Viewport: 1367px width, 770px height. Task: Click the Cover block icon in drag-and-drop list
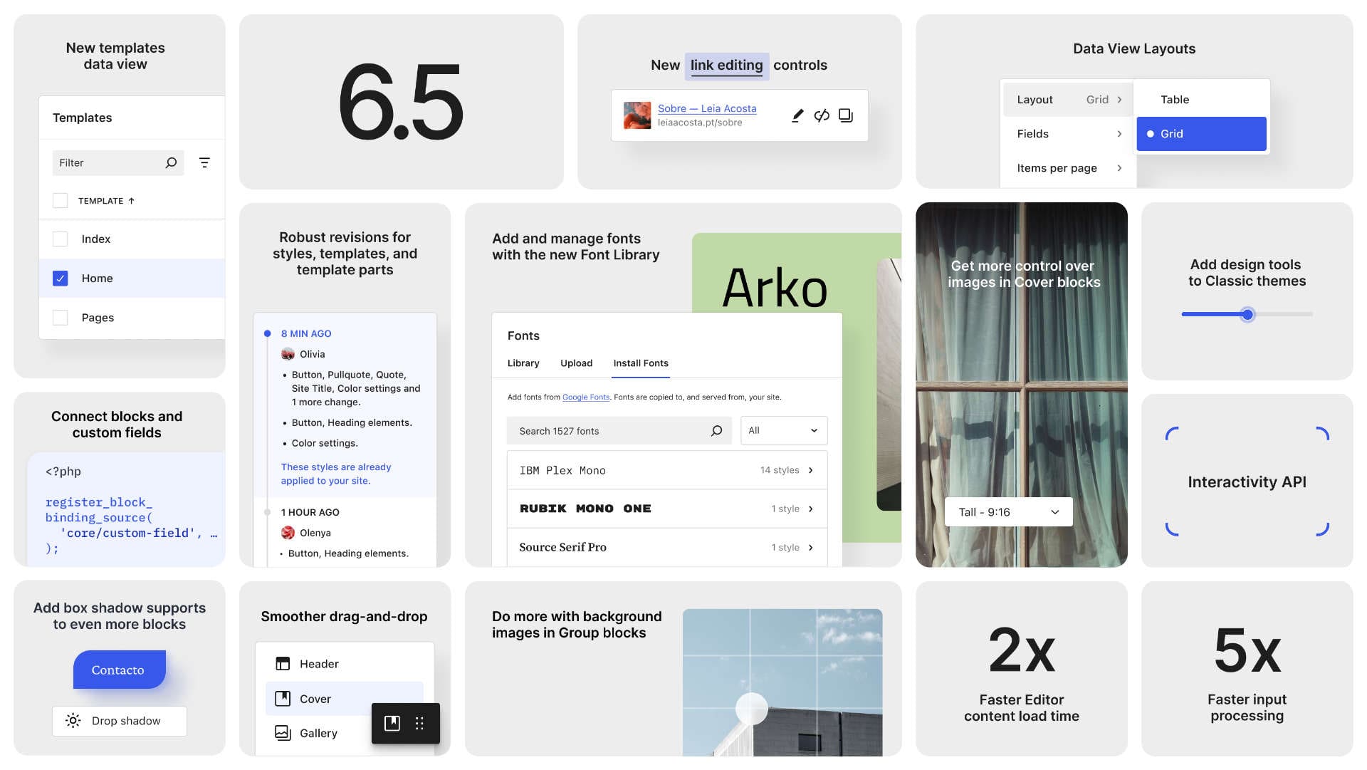click(x=283, y=699)
